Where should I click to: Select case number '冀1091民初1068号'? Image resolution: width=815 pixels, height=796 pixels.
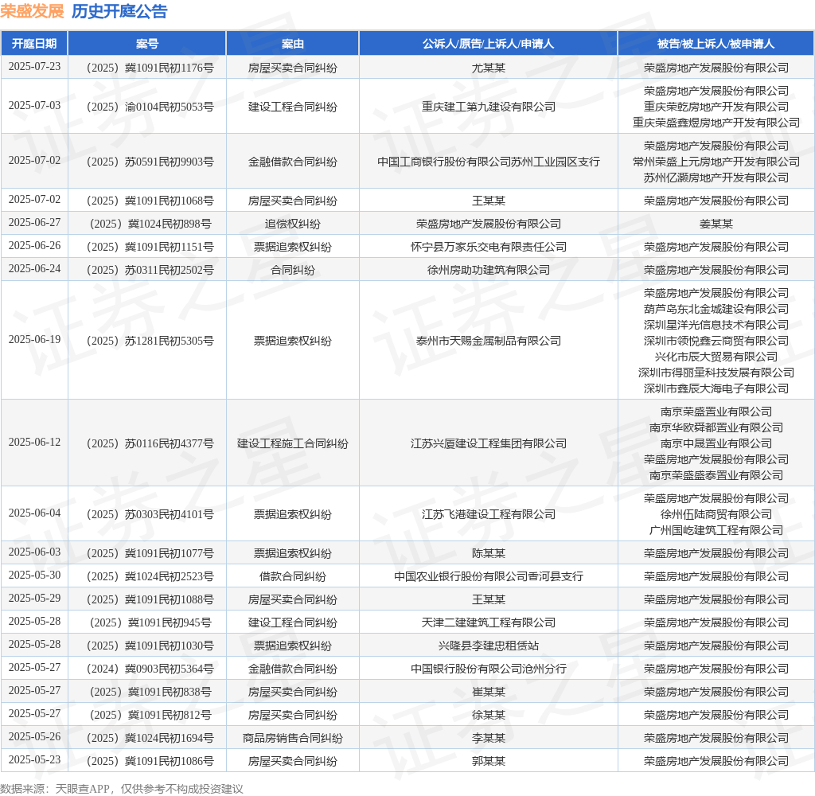coord(169,201)
